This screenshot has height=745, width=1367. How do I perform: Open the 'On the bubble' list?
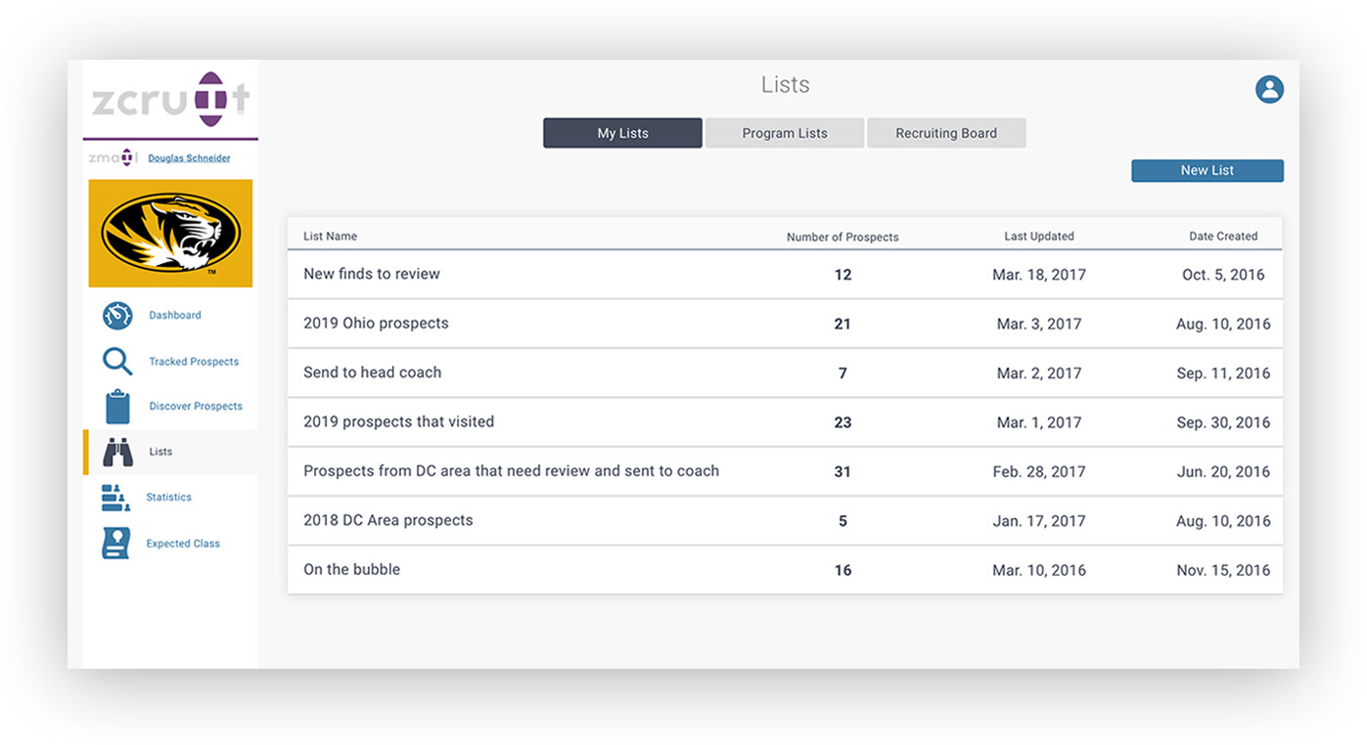(x=351, y=569)
